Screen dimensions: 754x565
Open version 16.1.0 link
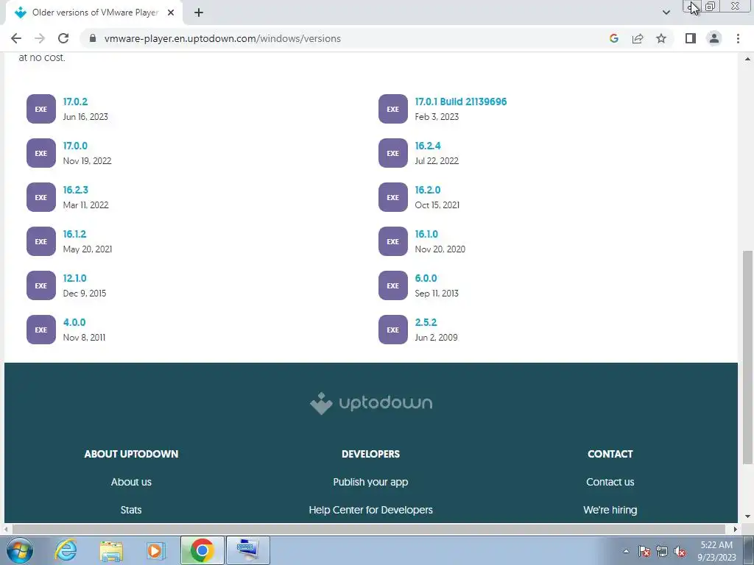426,234
